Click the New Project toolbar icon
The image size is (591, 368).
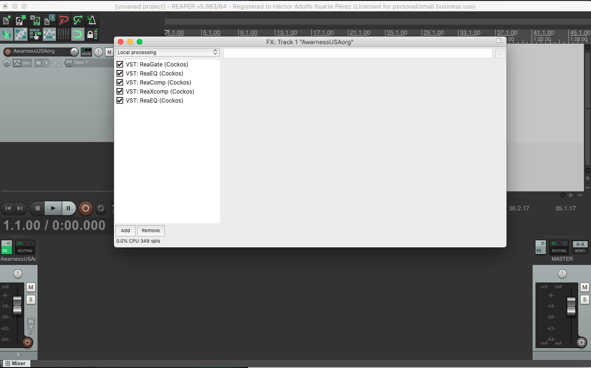pyautogui.click(x=7, y=20)
